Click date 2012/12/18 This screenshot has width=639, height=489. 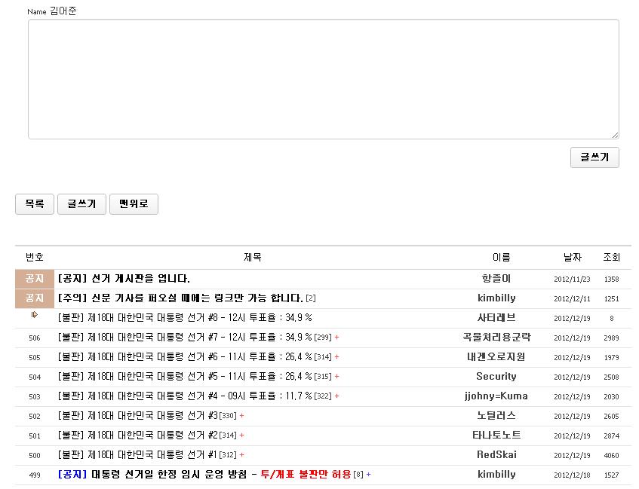click(572, 475)
